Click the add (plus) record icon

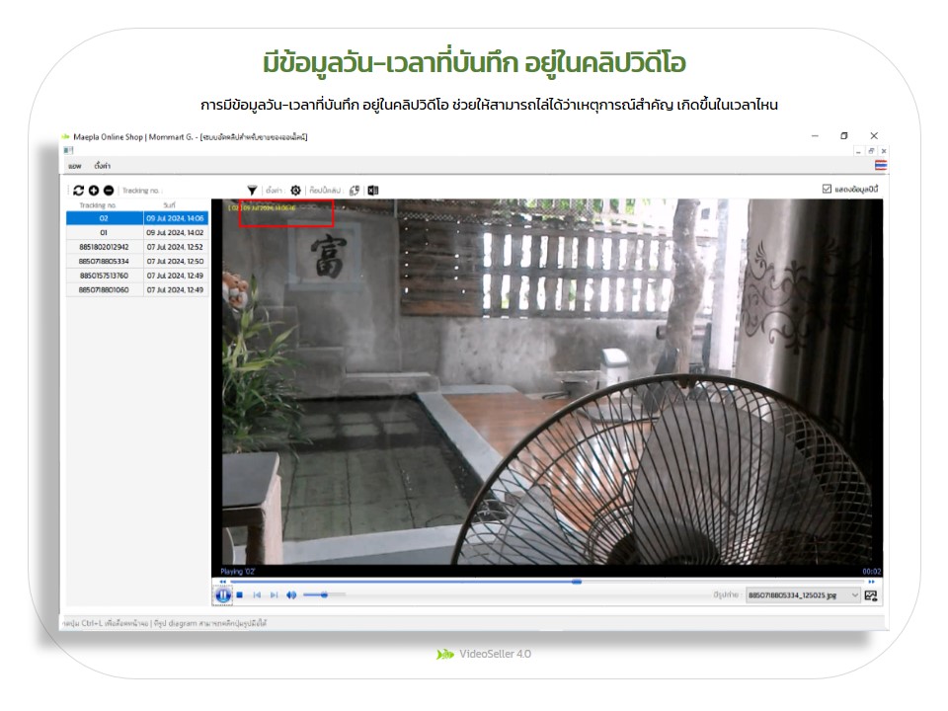94,190
